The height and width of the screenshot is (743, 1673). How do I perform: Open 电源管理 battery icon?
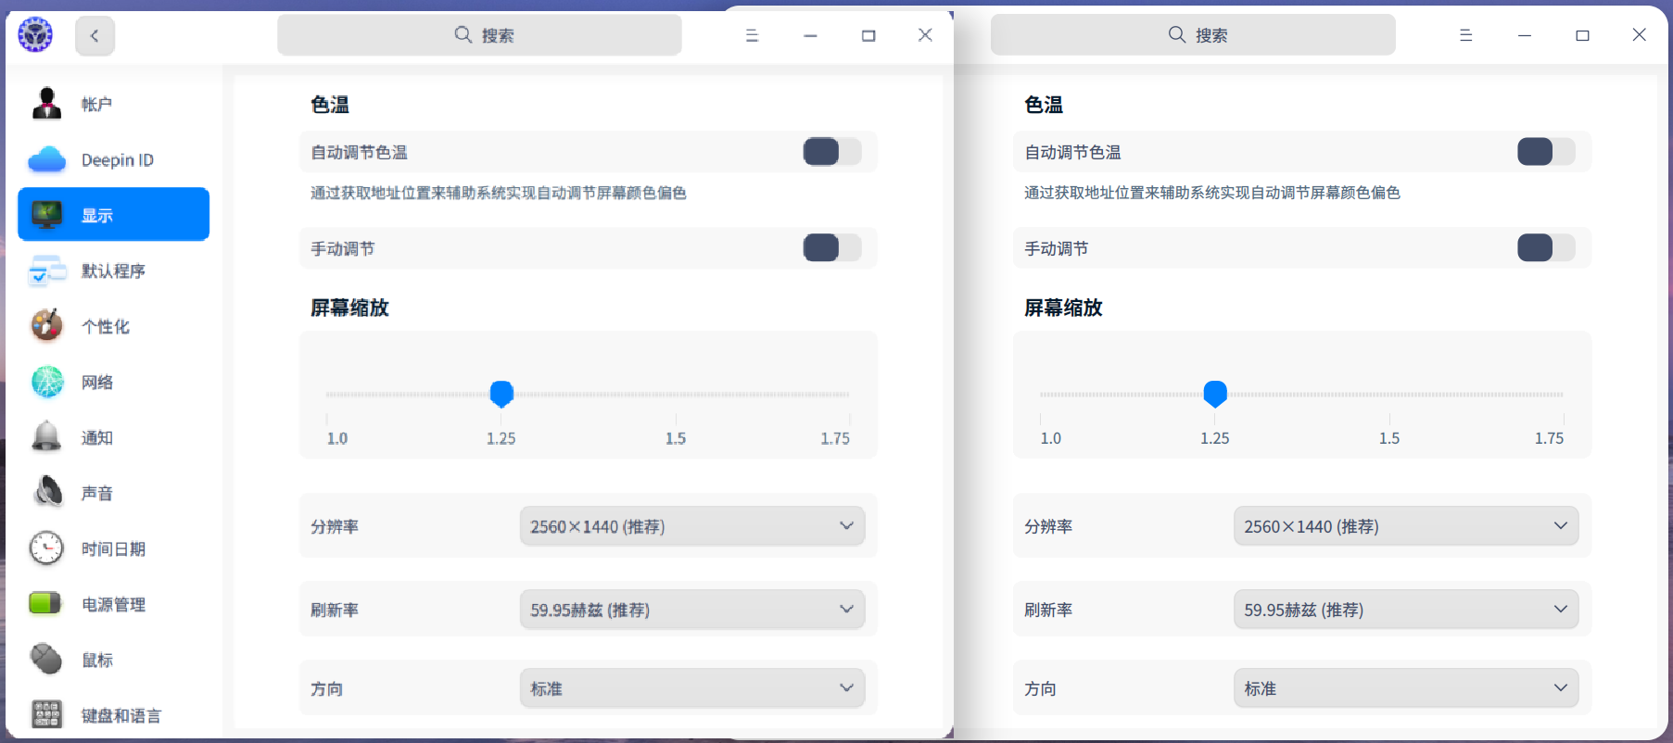coord(46,604)
